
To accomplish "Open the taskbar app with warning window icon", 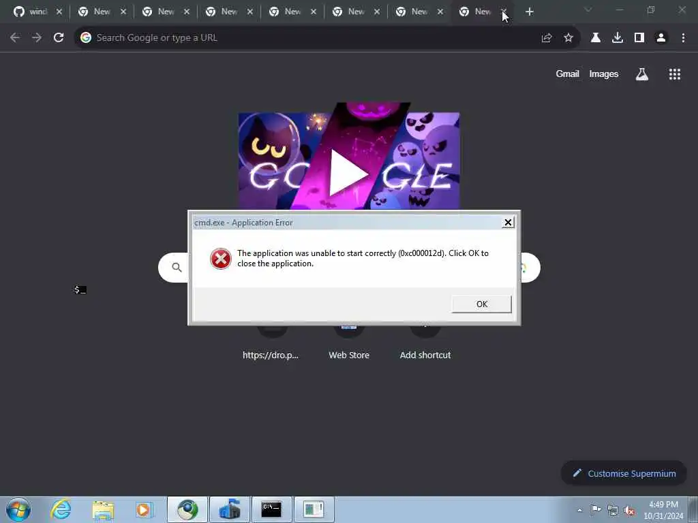I will [x=314, y=509].
